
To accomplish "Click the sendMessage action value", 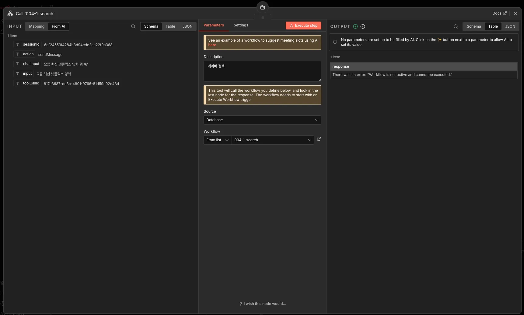I will tap(50, 55).
